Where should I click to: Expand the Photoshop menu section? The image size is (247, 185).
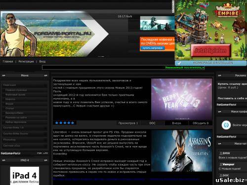[x=24, y=140]
